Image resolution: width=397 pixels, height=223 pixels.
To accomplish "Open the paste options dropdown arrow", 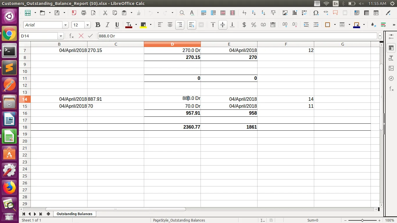I will (131, 13).
